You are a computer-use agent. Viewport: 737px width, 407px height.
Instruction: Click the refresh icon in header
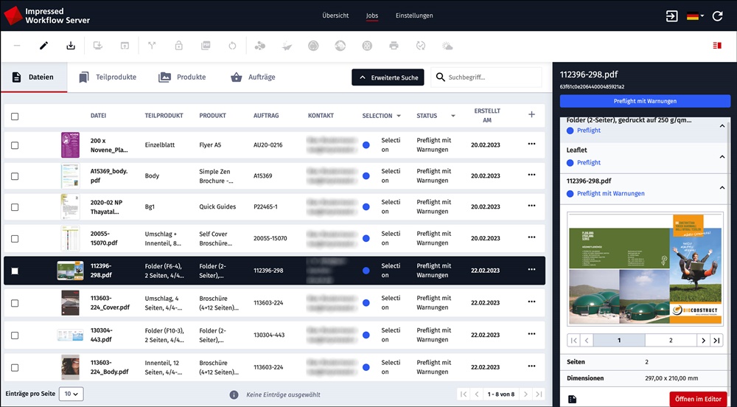[x=717, y=16]
